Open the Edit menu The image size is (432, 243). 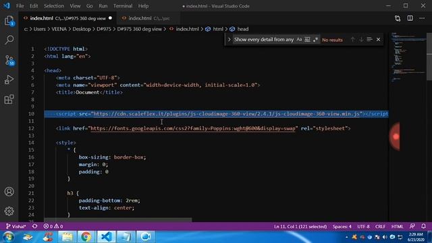34,6
